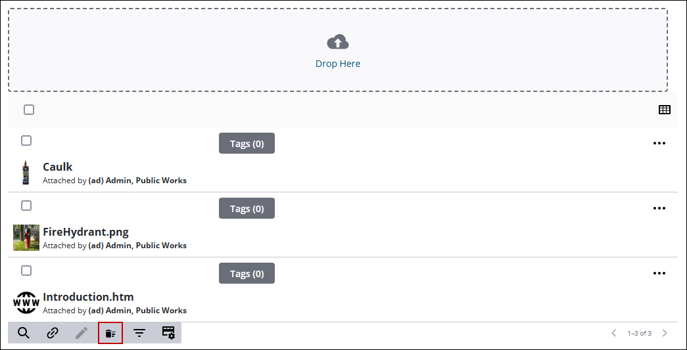Check the Caulk attachment checkbox

click(26, 141)
